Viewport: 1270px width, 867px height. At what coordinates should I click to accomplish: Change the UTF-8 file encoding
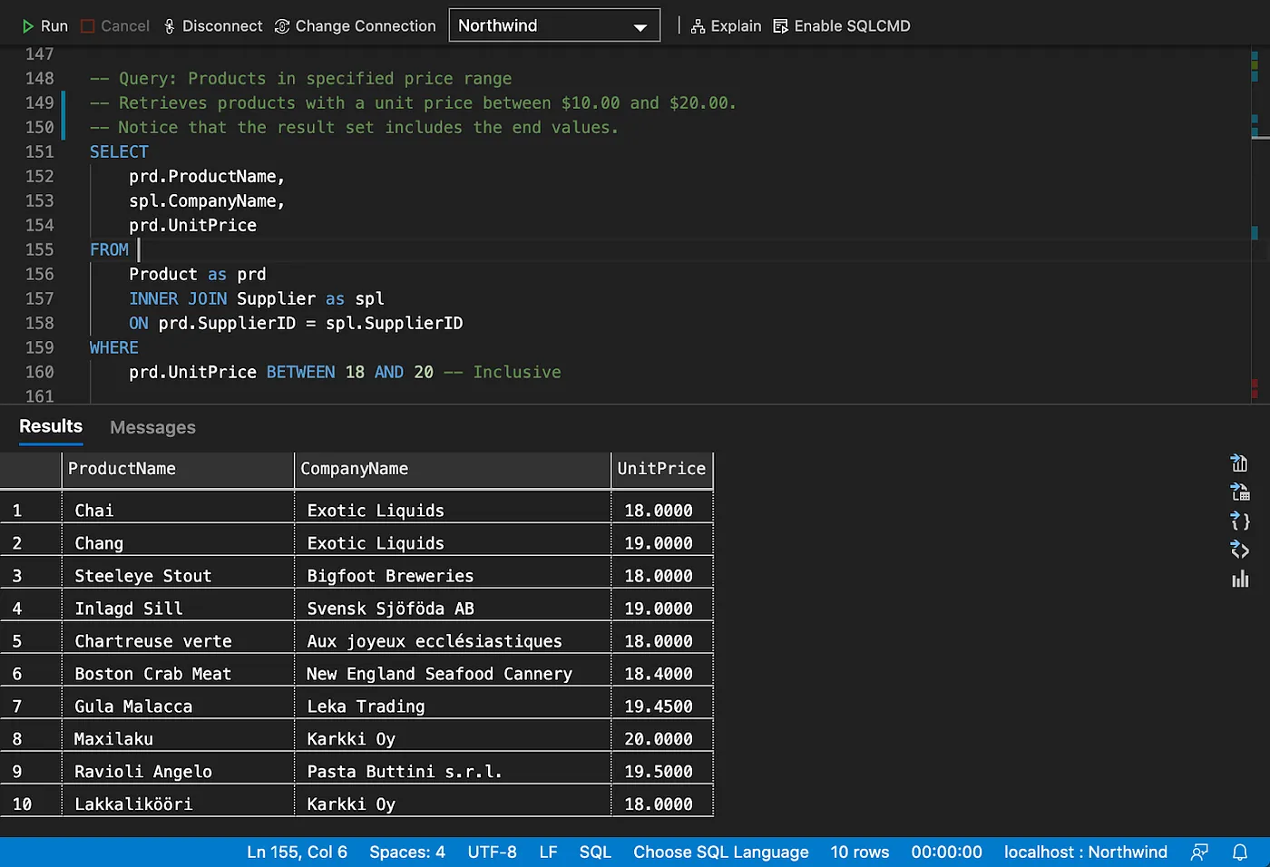click(493, 852)
